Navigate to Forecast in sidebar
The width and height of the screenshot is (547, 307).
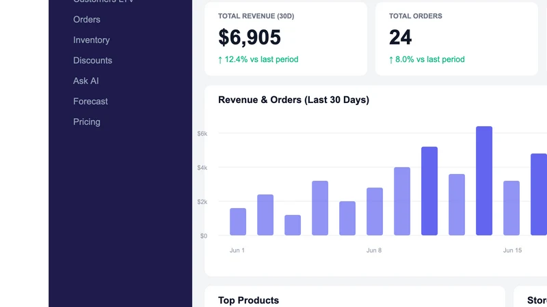[x=90, y=101]
